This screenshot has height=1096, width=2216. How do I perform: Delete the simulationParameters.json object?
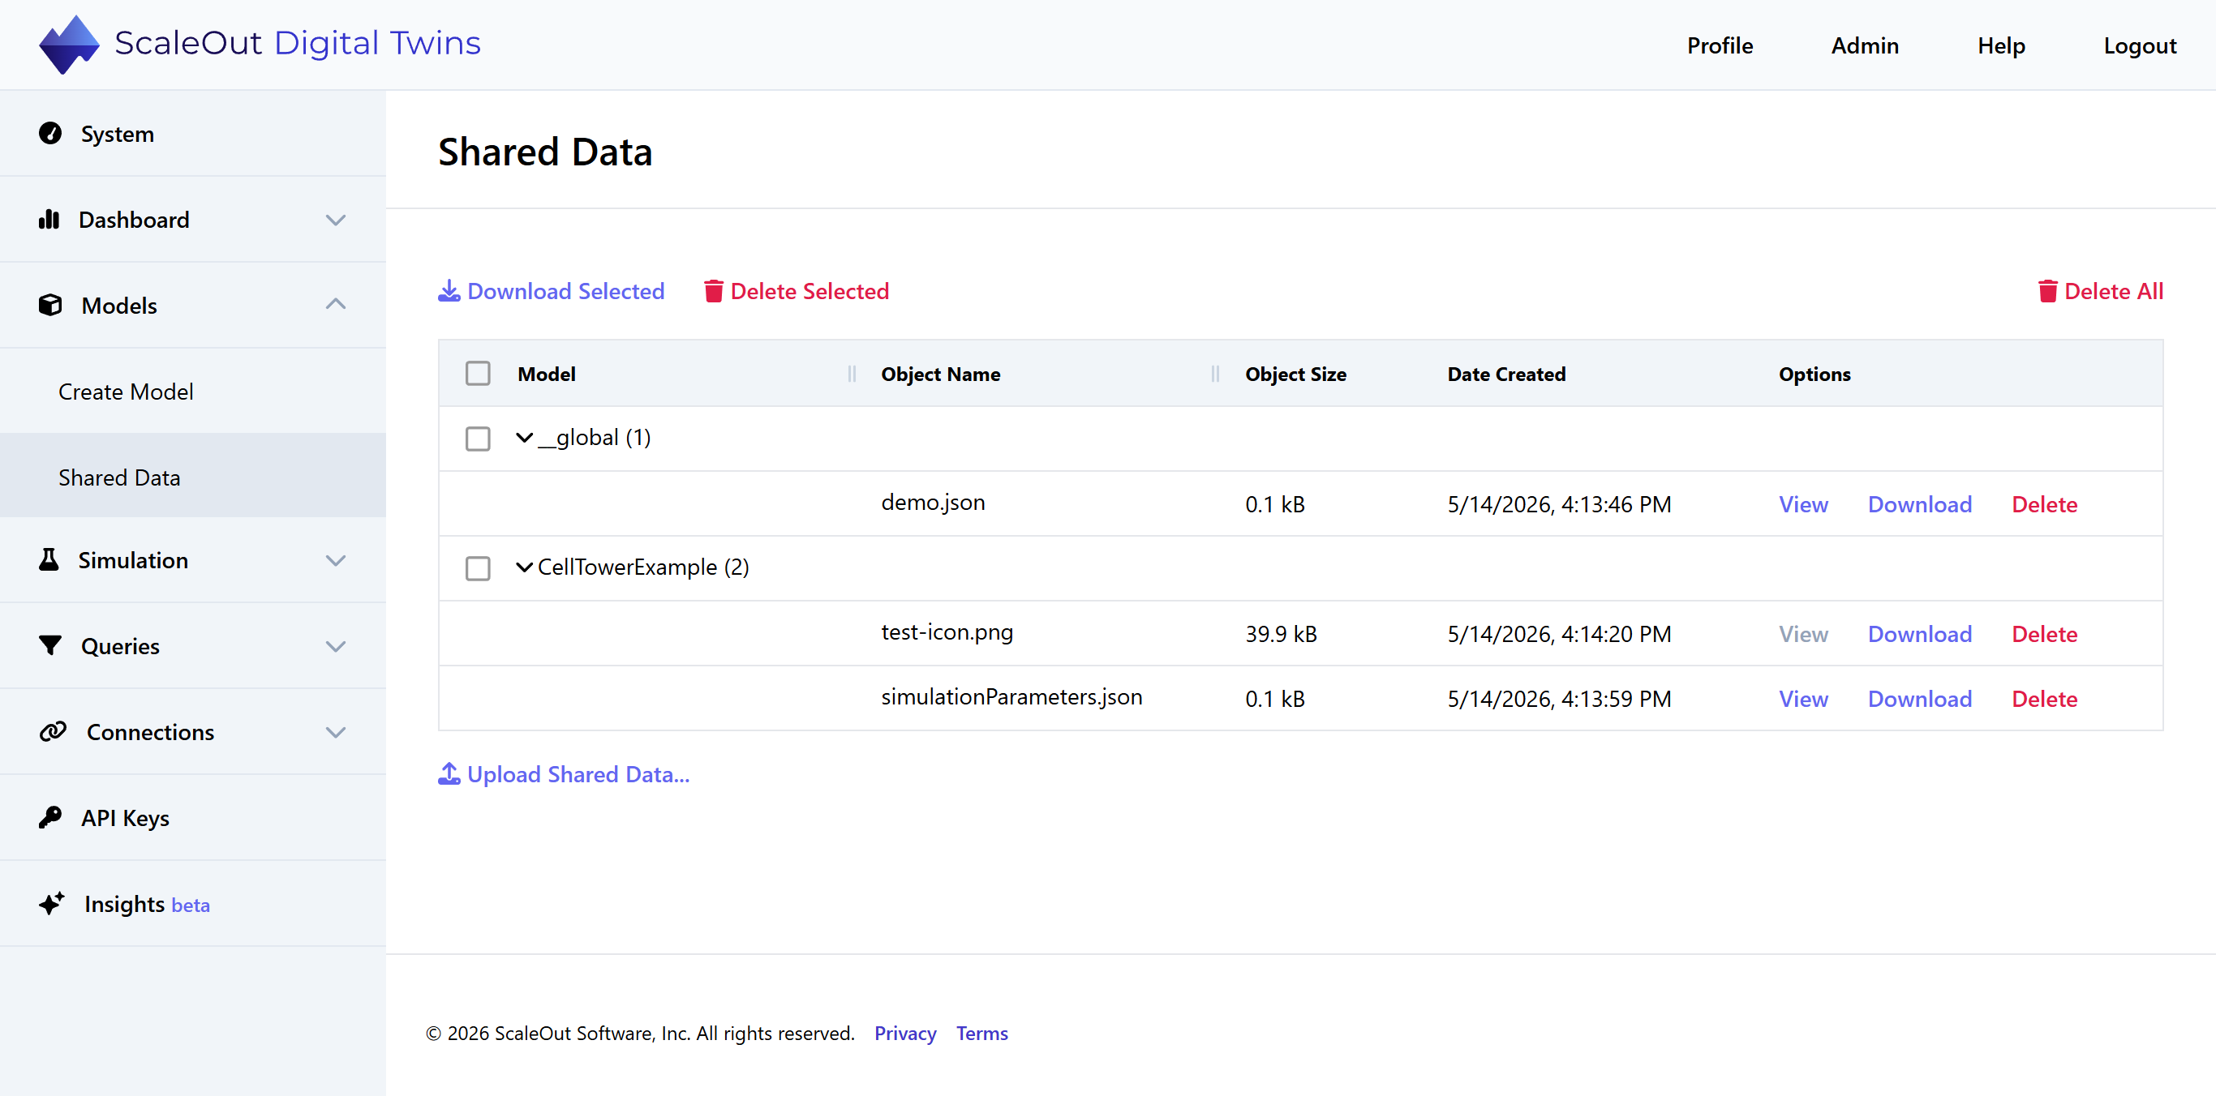point(2044,698)
